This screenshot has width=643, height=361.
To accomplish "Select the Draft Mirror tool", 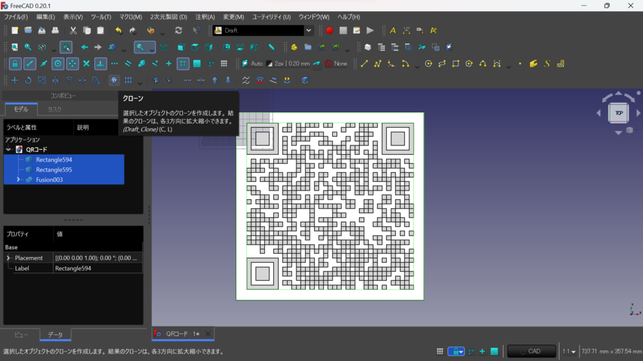I will coord(55,80).
